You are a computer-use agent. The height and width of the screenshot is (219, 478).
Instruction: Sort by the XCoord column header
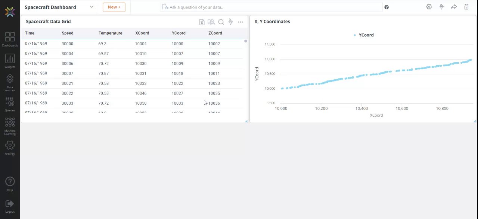[x=142, y=33]
